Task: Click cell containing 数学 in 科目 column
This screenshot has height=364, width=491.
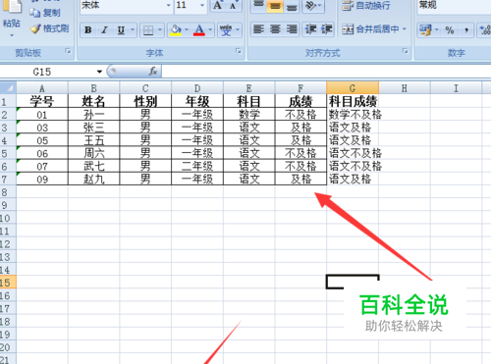Action: (x=249, y=115)
